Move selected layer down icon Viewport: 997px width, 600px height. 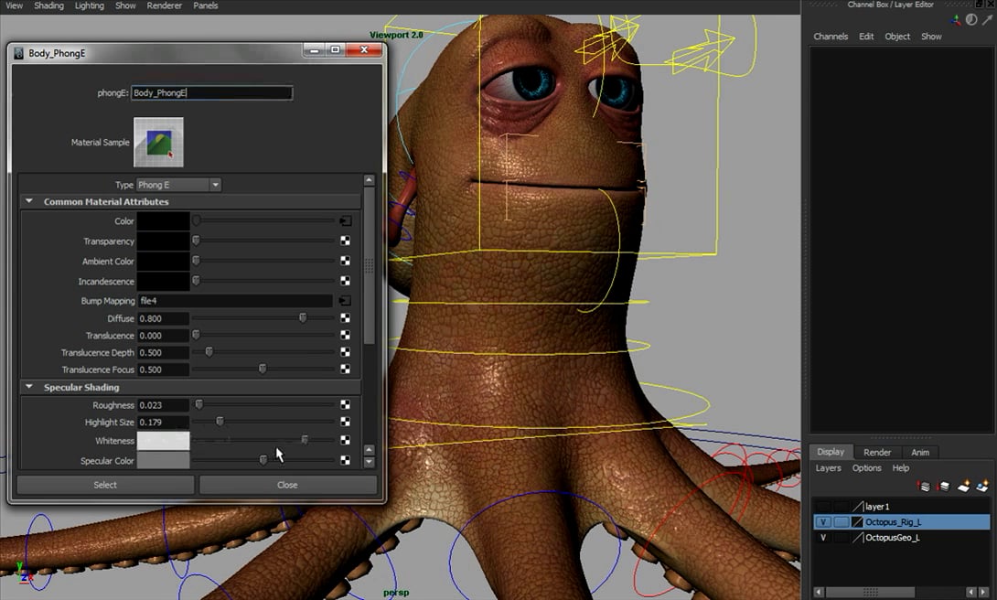pos(943,487)
